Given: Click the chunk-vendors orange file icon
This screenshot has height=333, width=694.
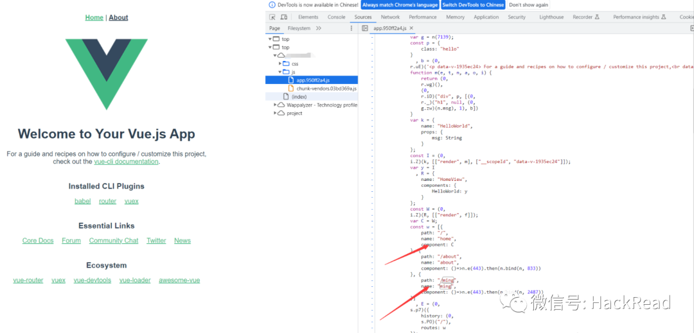Looking at the screenshot, I should (291, 89).
